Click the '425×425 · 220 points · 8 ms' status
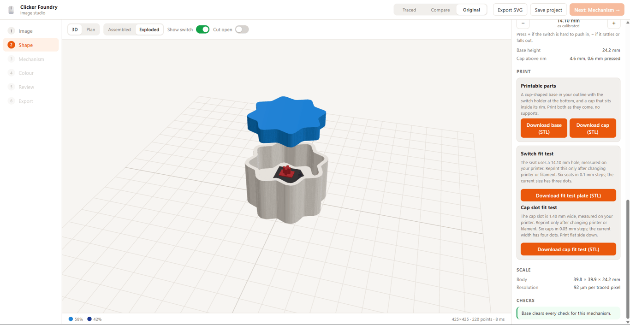 pos(478,319)
